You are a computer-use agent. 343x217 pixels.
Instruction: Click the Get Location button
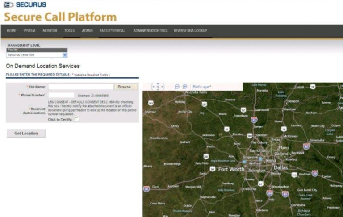(26, 134)
